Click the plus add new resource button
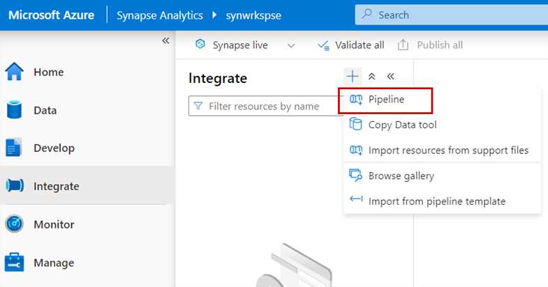Image resolution: width=548 pixels, height=287 pixels. pos(353,77)
